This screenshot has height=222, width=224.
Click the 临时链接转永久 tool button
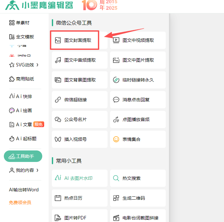[x=138, y=80]
